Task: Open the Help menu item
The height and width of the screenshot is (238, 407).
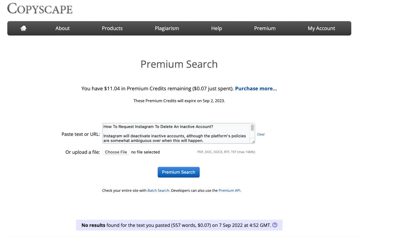Action: [216, 28]
